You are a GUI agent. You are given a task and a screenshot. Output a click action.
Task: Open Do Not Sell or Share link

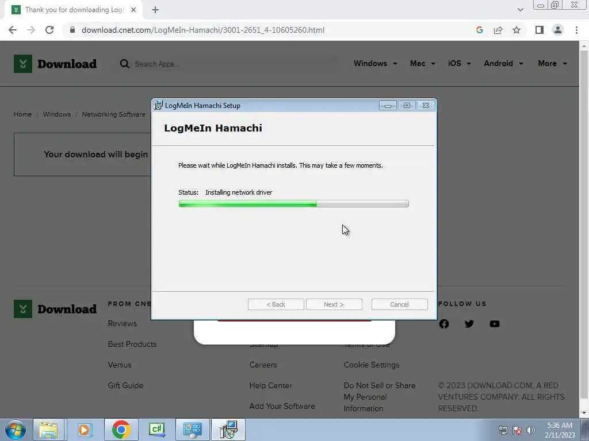pos(380,397)
